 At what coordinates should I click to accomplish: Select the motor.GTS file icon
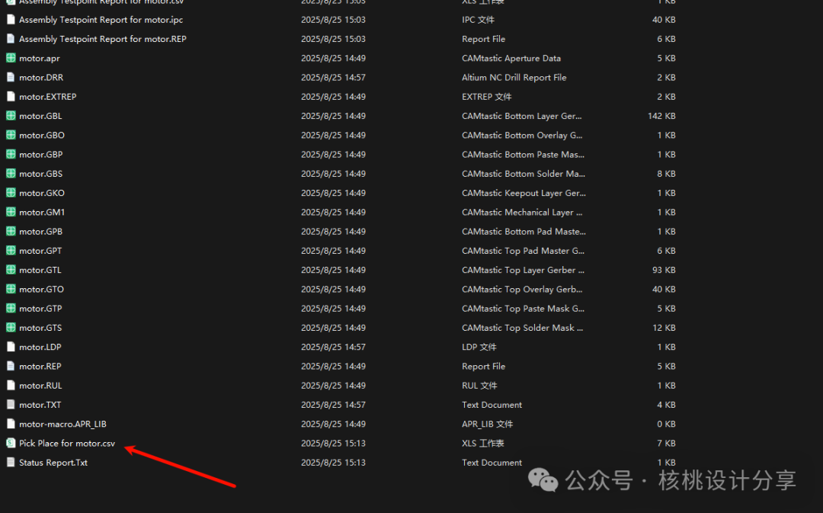[11, 328]
